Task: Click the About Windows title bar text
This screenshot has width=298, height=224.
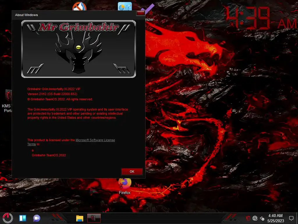Action: coord(26,15)
